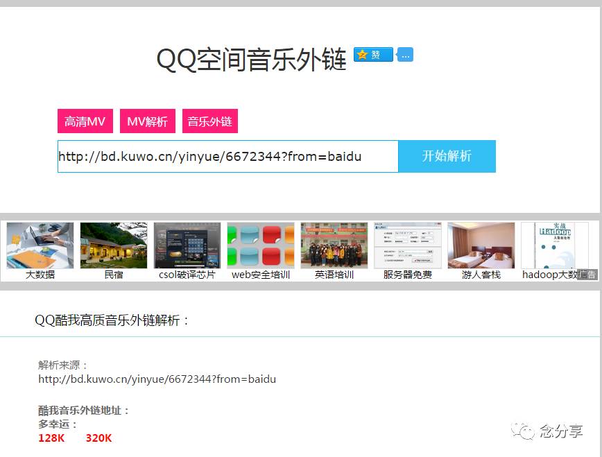The image size is (602, 457).
Task: Open the hadoop大数据 book thumbnail
Action: pos(555,245)
